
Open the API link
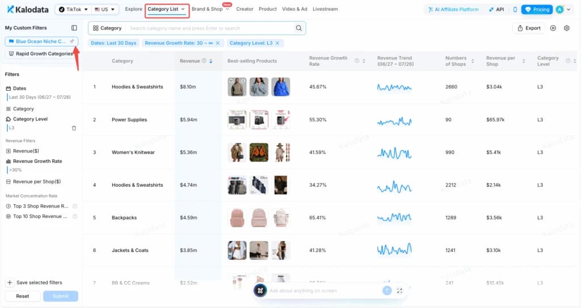(496, 9)
